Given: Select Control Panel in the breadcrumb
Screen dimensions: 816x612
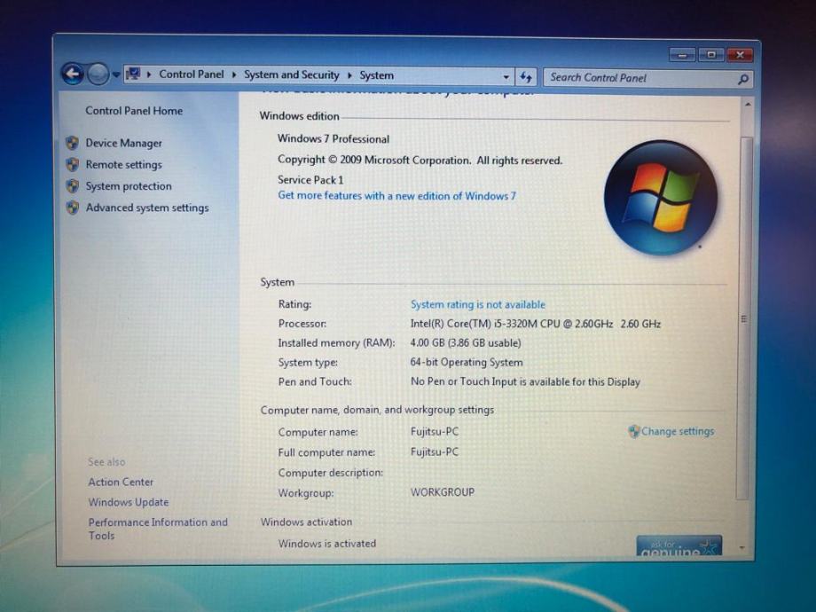Looking at the screenshot, I should (x=191, y=75).
